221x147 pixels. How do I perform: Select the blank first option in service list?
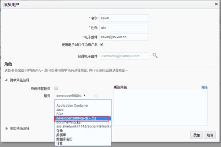83,102
